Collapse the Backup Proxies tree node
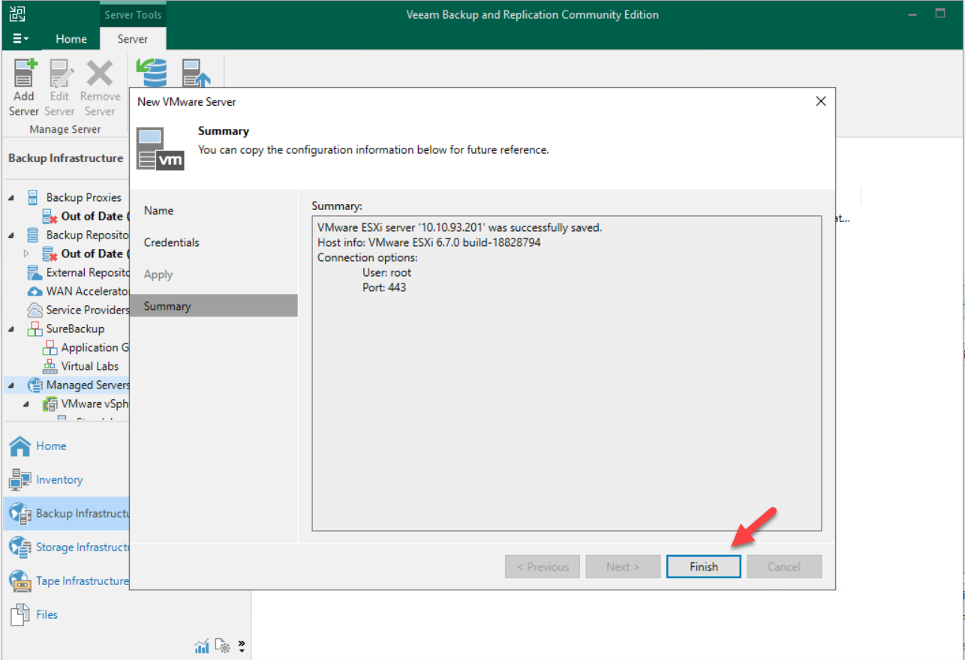965x660 pixels. [x=10, y=196]
